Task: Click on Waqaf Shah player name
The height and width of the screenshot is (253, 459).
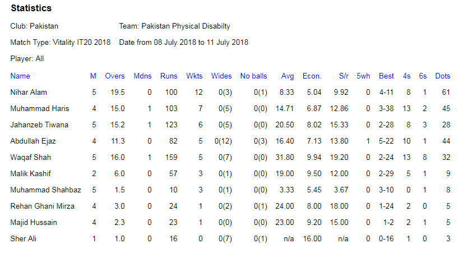Action: coord(30,158)
